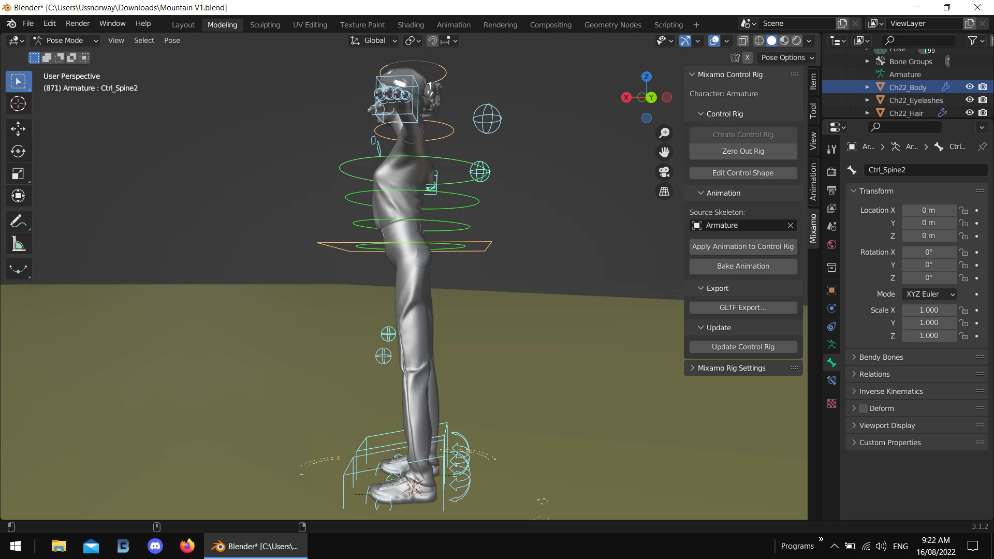Expand the Inverse Kinematics panel
This screenshot has width=994, height=559.
pos(890,391)
